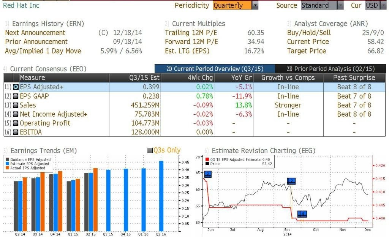Screen dimensions: 389x237
Task: Open Current Consensus (EEO) section
Action: pyautogui.click(x=48, y=69)
